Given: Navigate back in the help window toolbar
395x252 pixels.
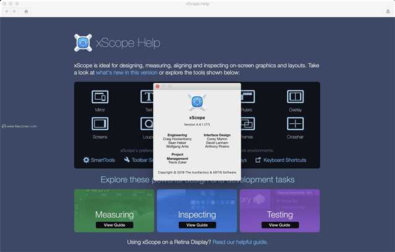Looking at the screenshot, I should click(7, 12).
